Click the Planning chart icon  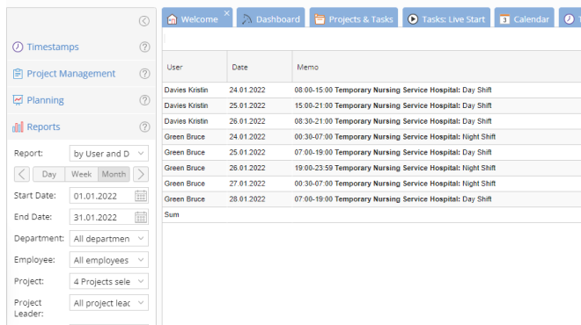[x=18, y=100]
